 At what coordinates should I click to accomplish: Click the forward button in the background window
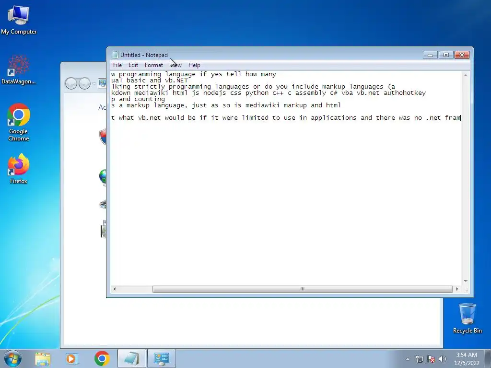(x=84, y=83)
